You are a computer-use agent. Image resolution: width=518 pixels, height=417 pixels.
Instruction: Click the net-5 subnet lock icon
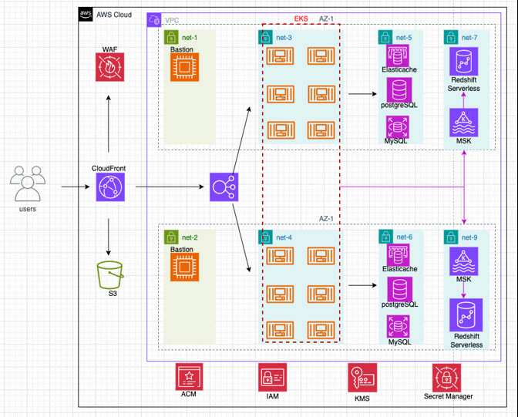pyautogui.click(x=385, y=37)
